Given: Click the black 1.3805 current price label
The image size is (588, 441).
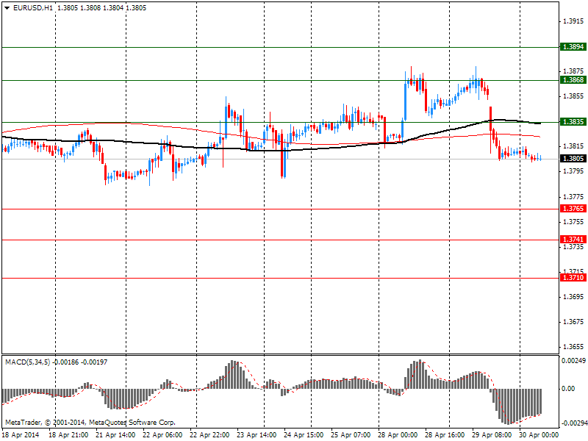Looking at the screenshot, I should [573, 159].
